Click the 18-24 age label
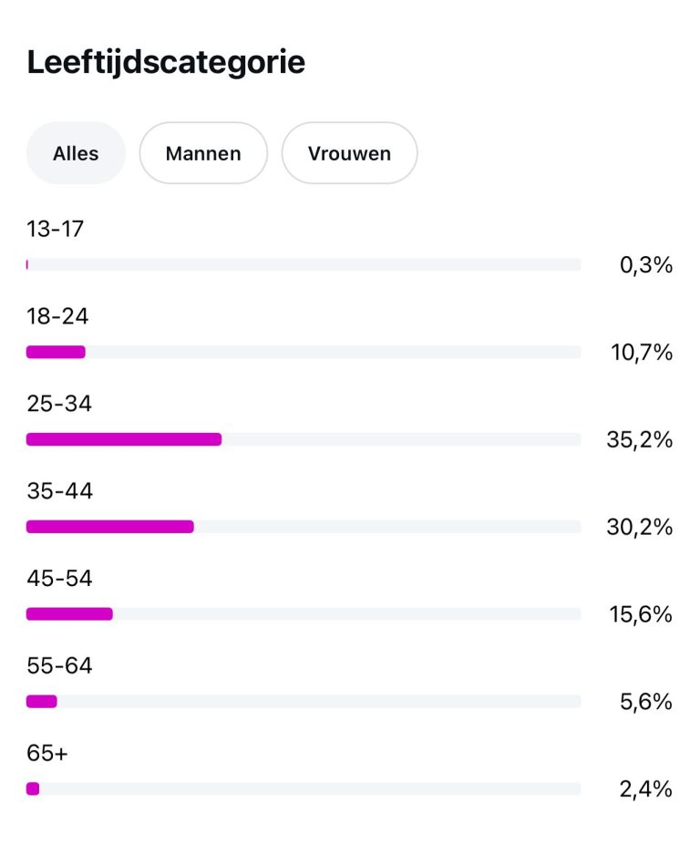 [57, 316]
